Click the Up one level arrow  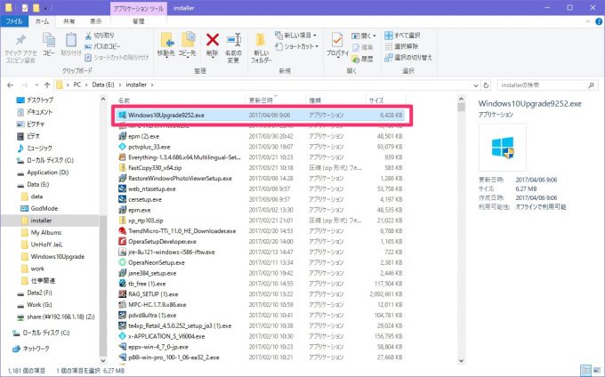click(47, 84)
